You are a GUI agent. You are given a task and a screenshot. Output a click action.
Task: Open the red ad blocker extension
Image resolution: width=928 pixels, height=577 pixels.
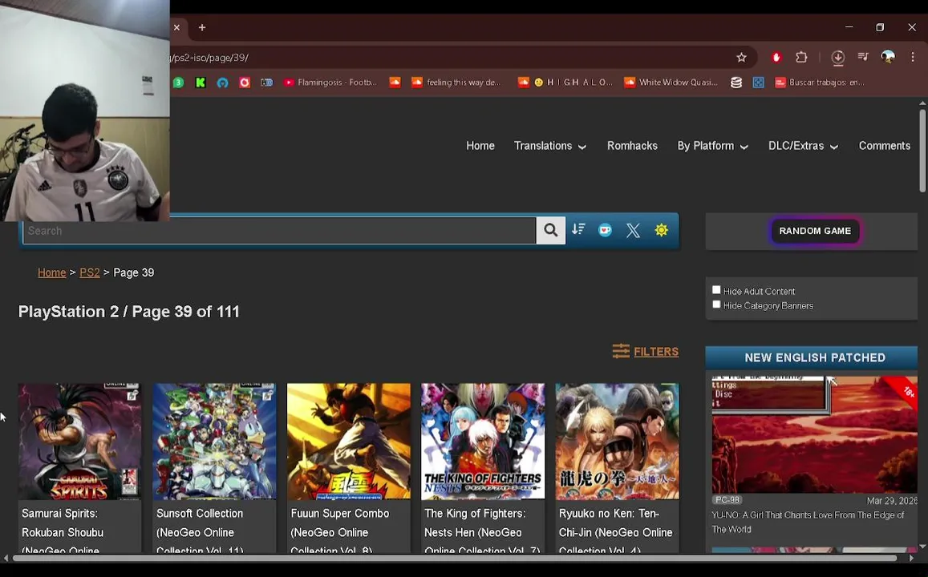click(776, 58)
